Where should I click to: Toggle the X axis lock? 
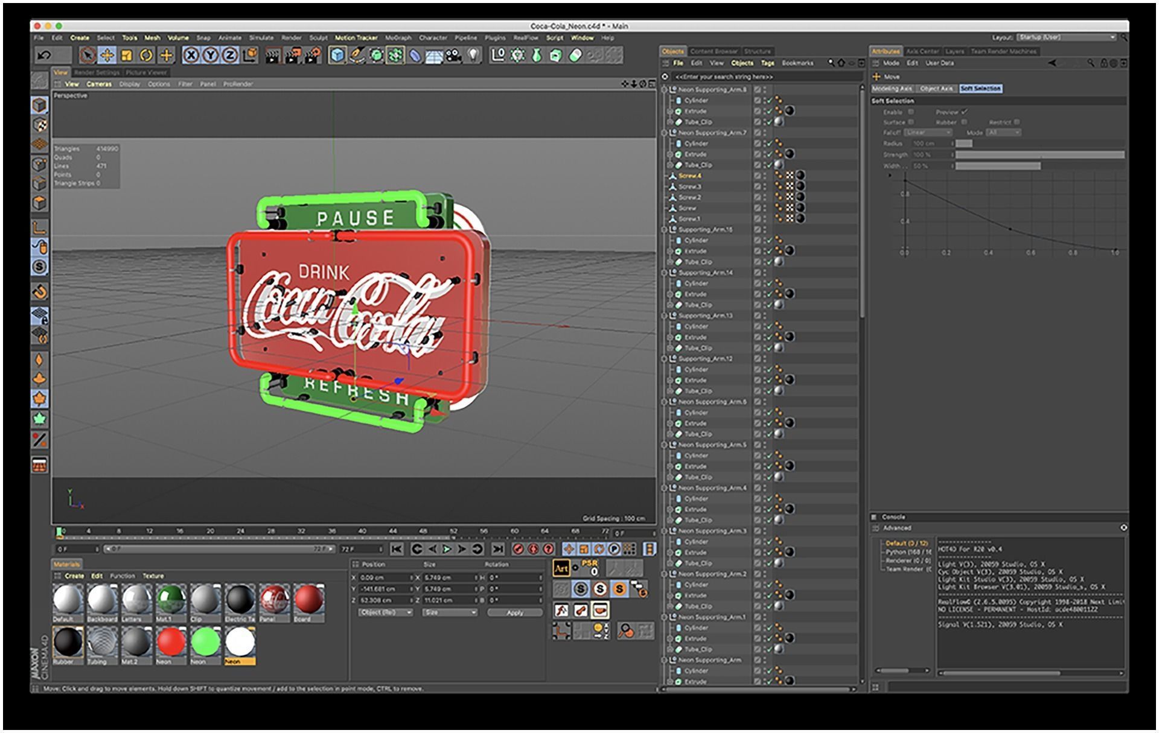click(191, 56)
